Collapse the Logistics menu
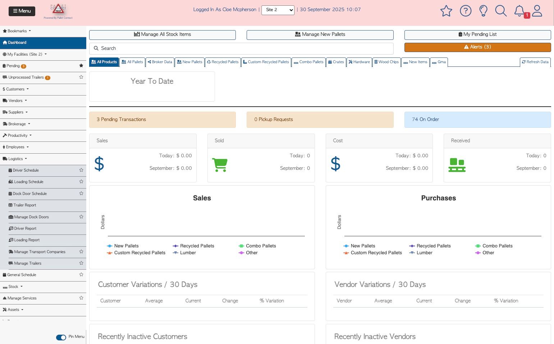Image resolution: width=554 pixels, height=344 pixels. pos(43,159)
